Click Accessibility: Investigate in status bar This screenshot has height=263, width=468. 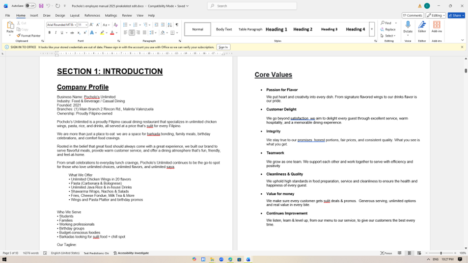(x=131, y=253)
